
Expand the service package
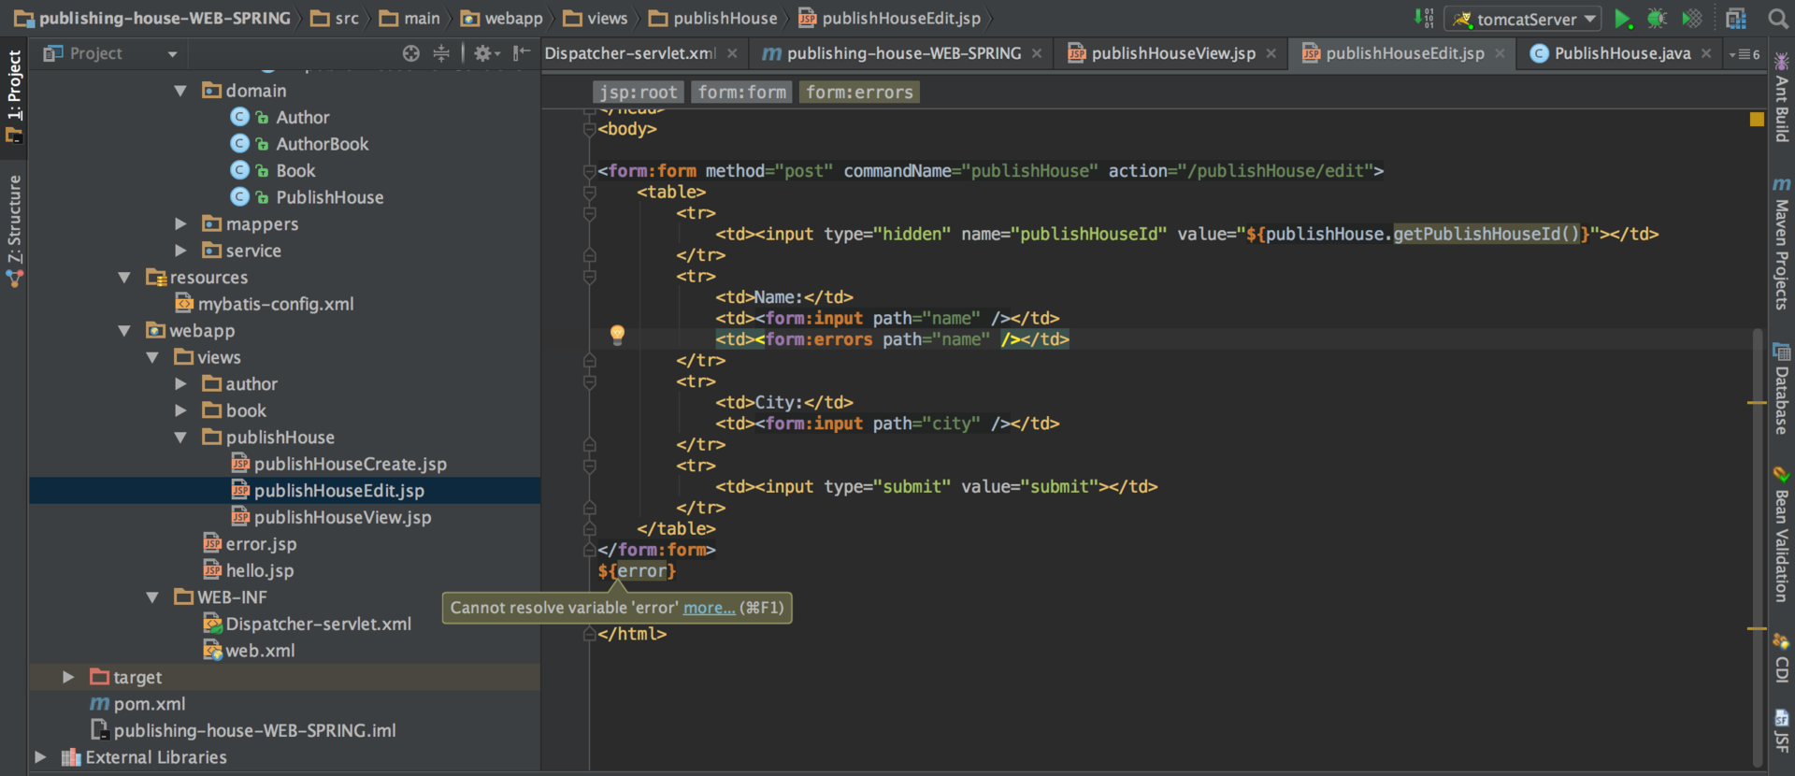tap(180, 251)
